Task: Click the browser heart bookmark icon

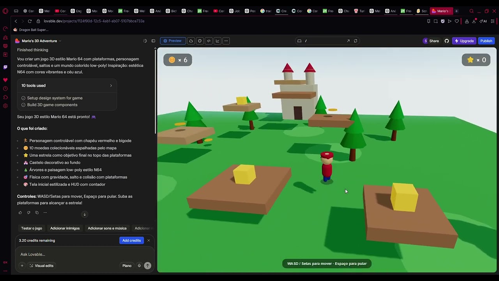Action: point(457,21)
